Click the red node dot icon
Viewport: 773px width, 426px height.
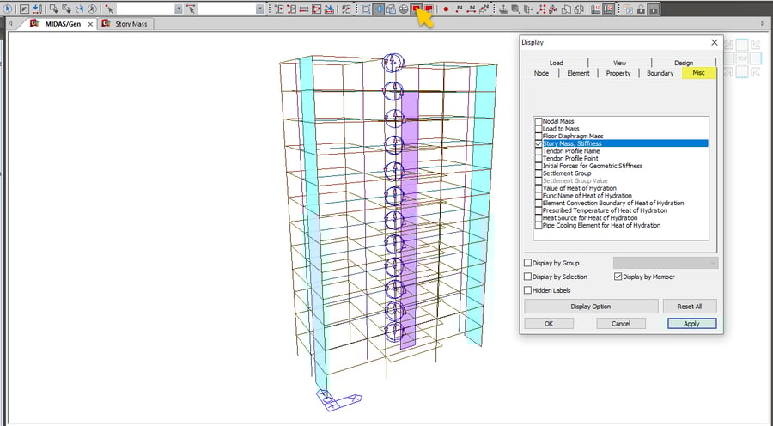pos(446,9)
